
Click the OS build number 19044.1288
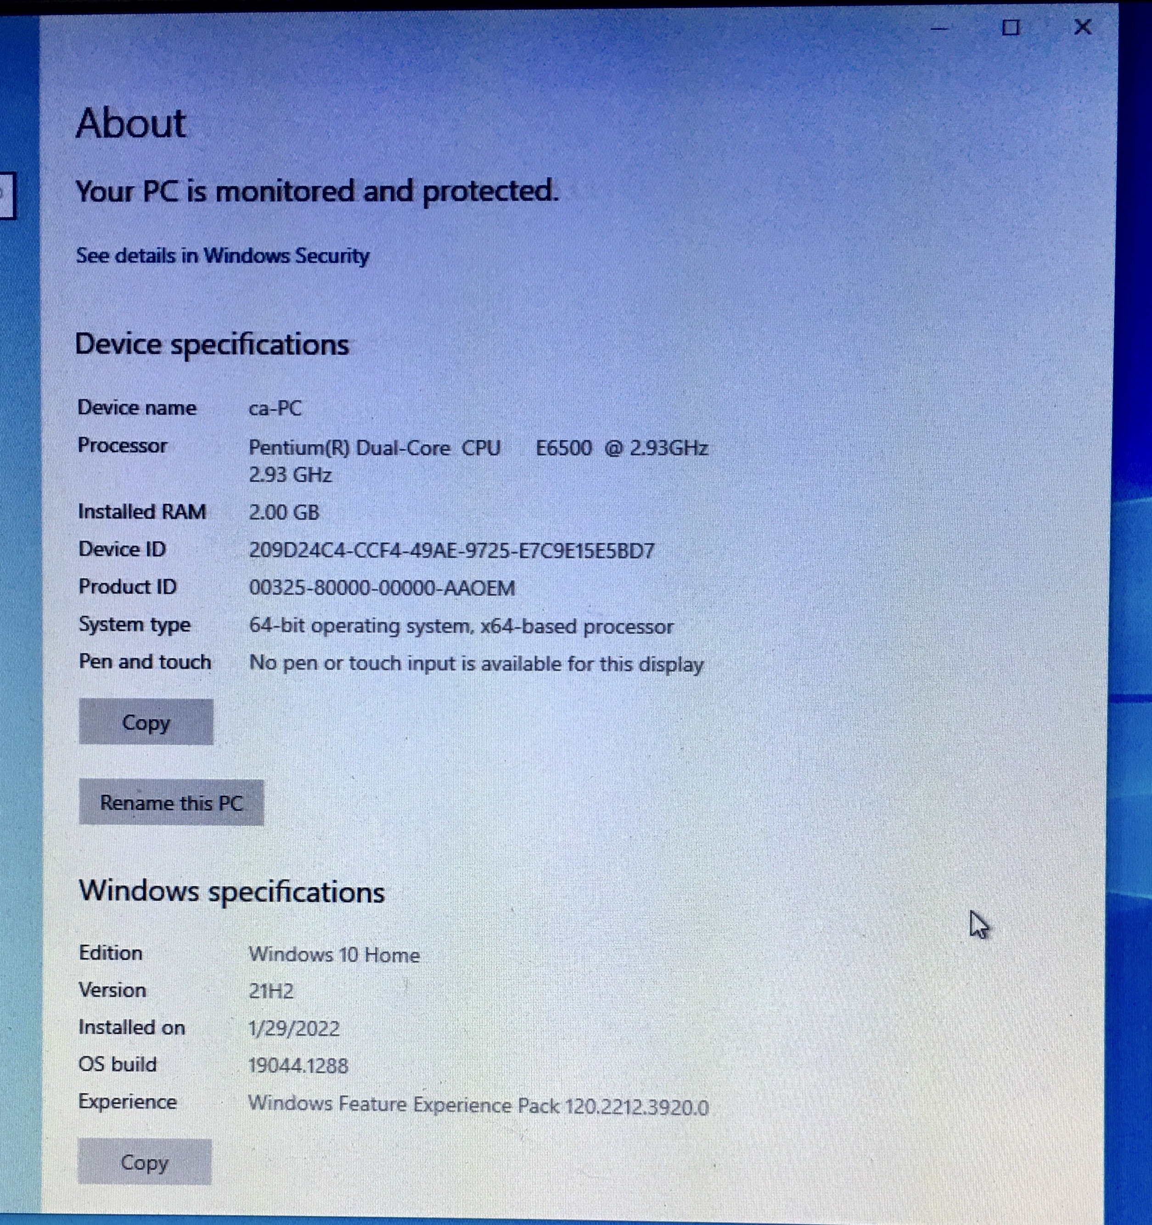point(298,1065)
